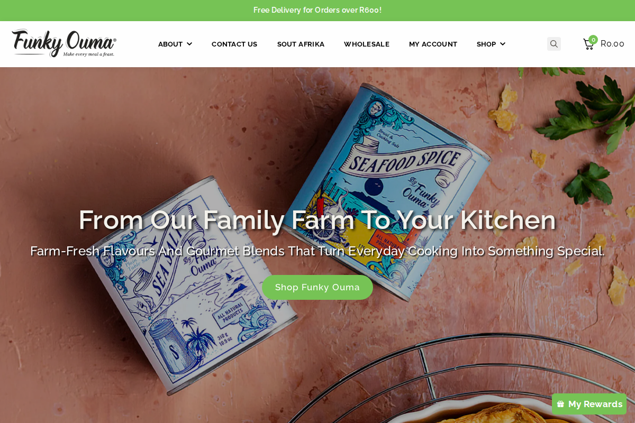Go to the CONTACT US page
Image resolution: width=635 pixels, height=423 pixels.
point(234,44)
